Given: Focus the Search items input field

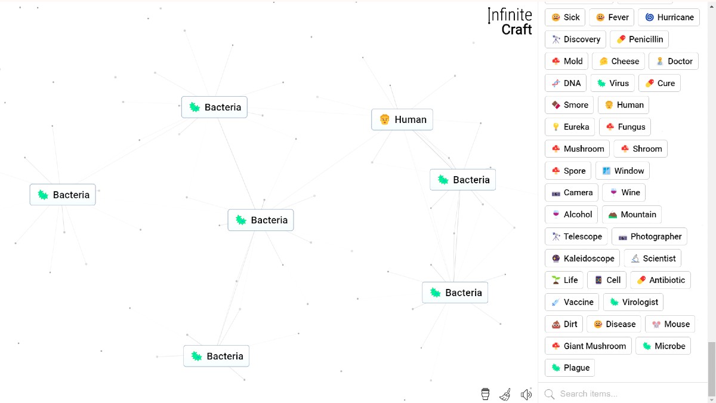Looking at the screenshot, I should tap(626, 394).
